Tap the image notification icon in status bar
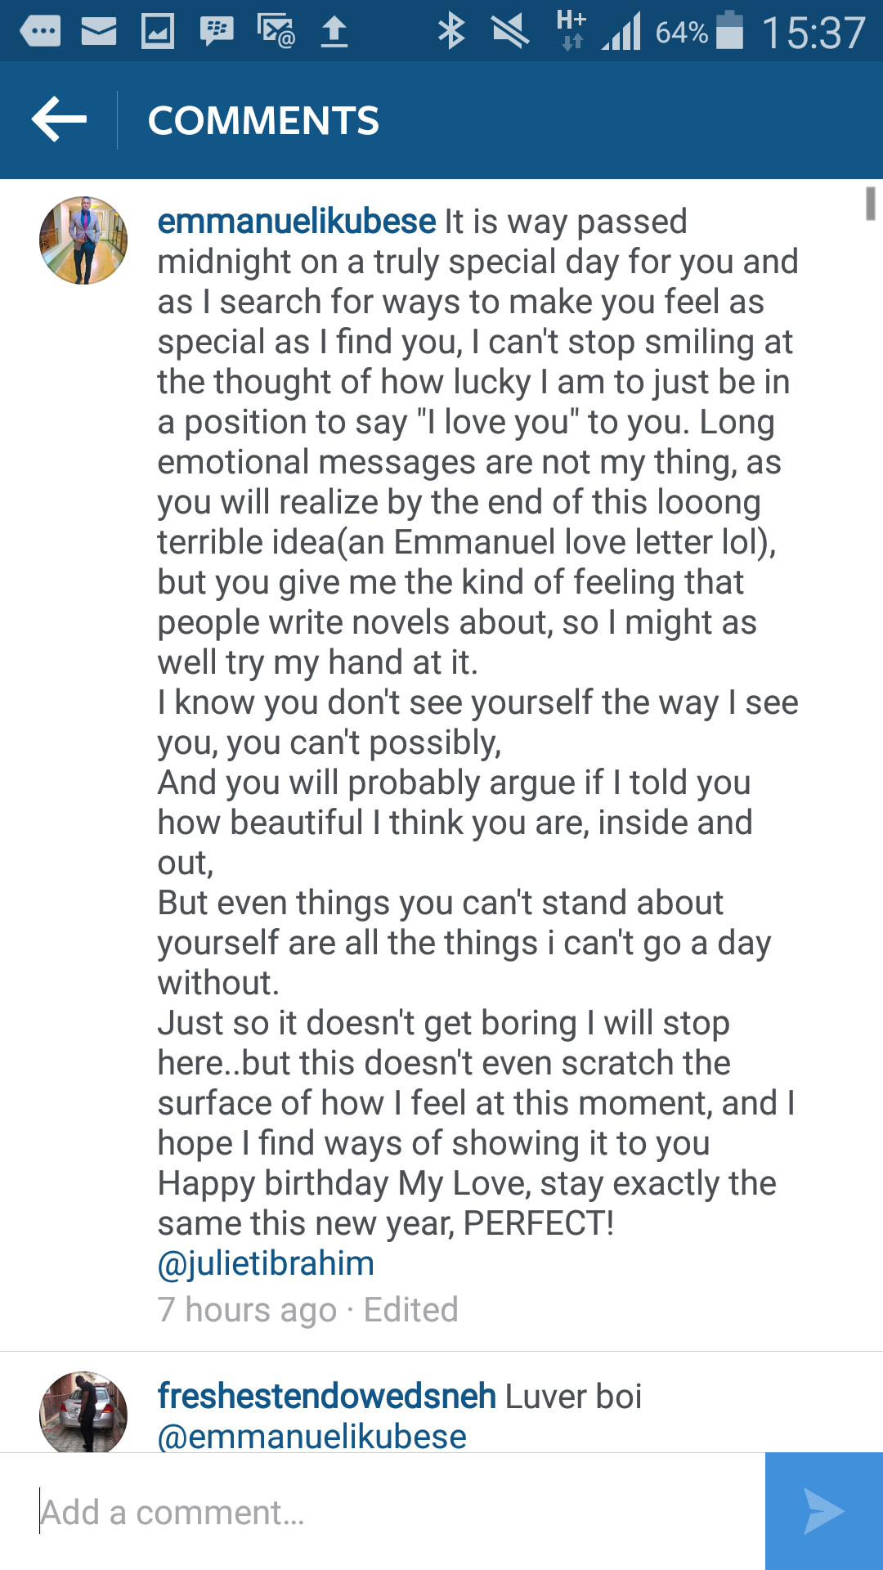The width and height of the screenshot is (883, 1570). coord(158,32)
